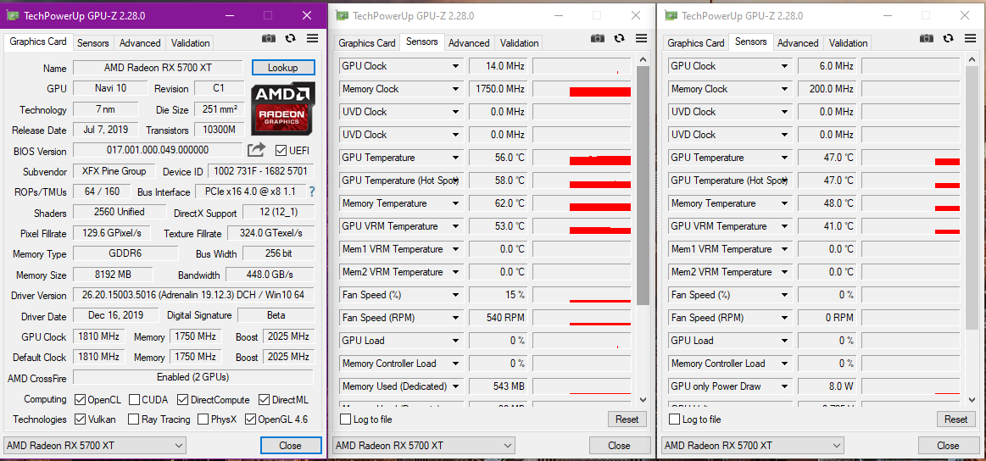This screenshot has width=986, height=461.
Task: Click the AMD CrossFire status field
Action: 193,377
